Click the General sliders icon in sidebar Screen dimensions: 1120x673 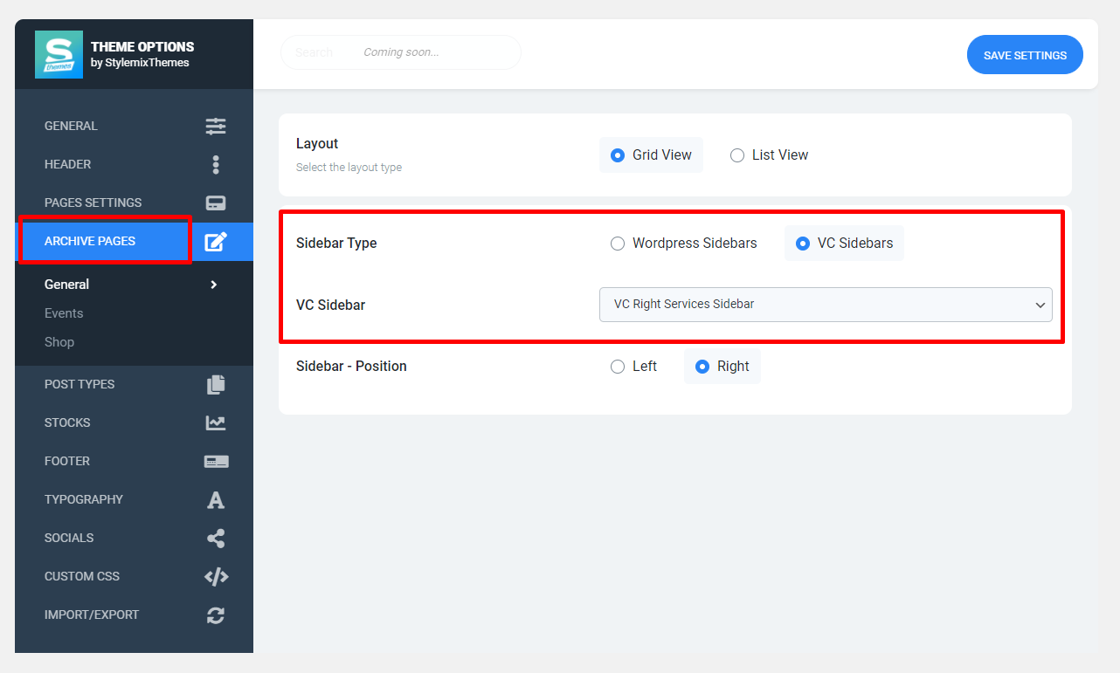[216, 126]
